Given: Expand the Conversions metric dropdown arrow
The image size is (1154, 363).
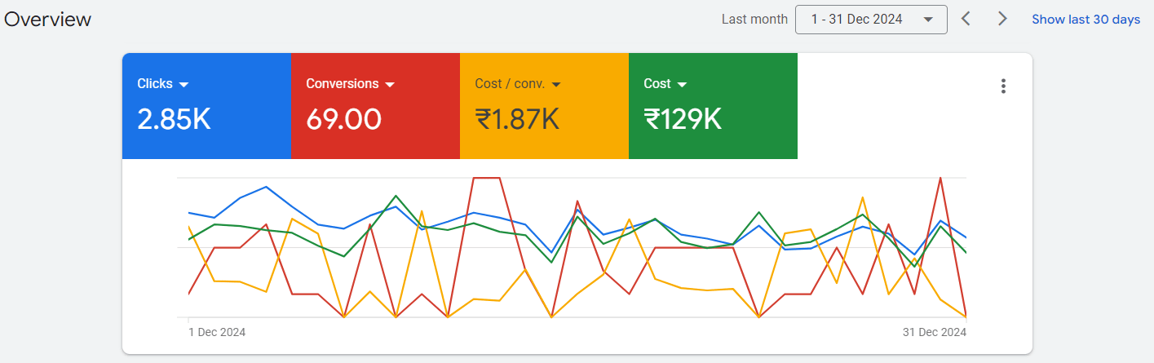Looking at the screenshot, I should pyautogui.click(x=390, y=84).
